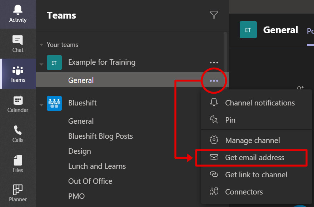Viewport: 314px width, 207px height.
Task: Click the Example for Training ET avatar
Action: [x=54, y=63]
